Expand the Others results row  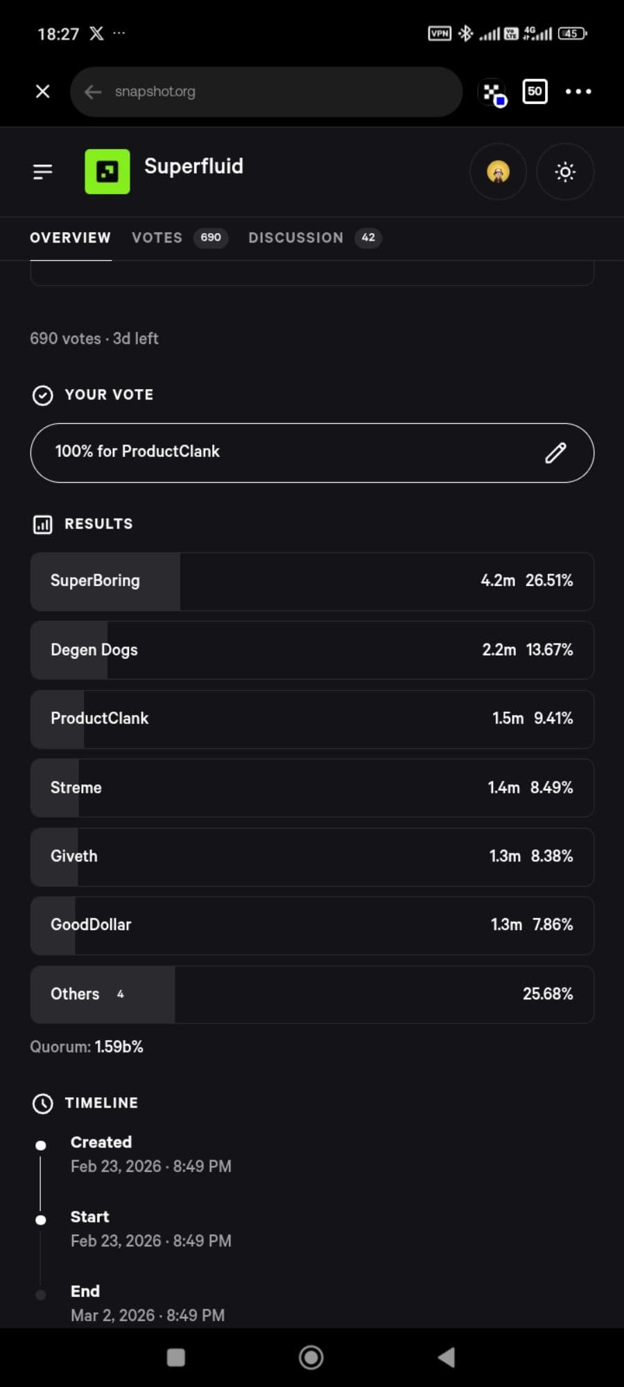click(x=312, y=994)
